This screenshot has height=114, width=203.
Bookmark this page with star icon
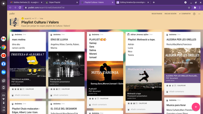pyautogui.click(x=189, y=8)
